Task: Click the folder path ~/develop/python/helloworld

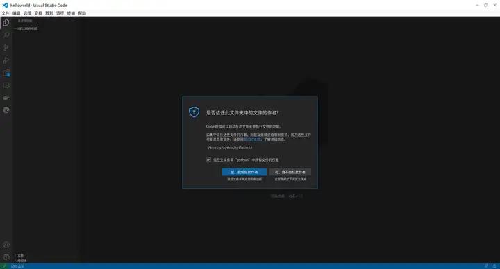Action: (x=229, y=148)
